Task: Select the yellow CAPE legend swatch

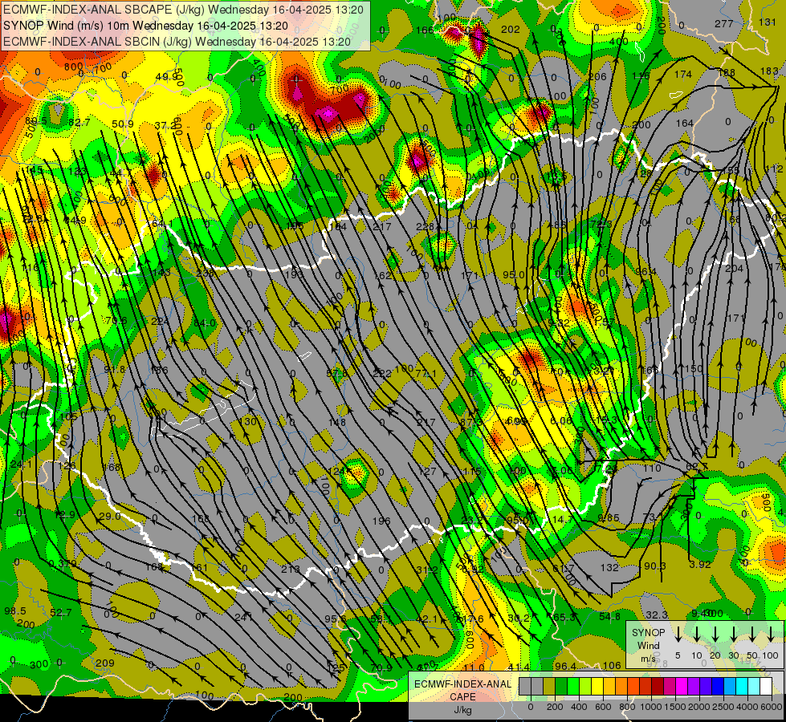Action: click(x=597, y=686)
